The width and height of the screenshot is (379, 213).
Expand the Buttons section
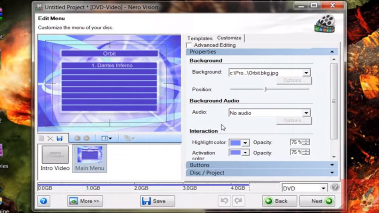click(x=332, y=165)
